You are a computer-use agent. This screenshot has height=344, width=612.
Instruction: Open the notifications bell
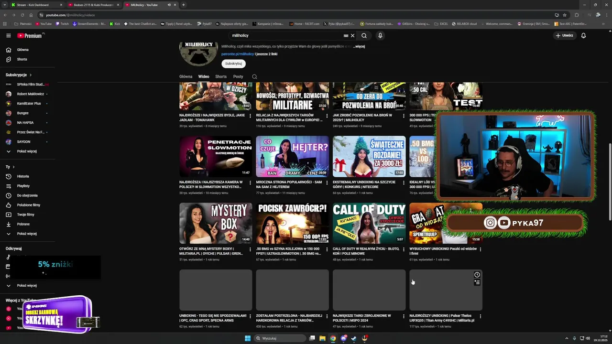pyautogui.click(x=583, y=35)
